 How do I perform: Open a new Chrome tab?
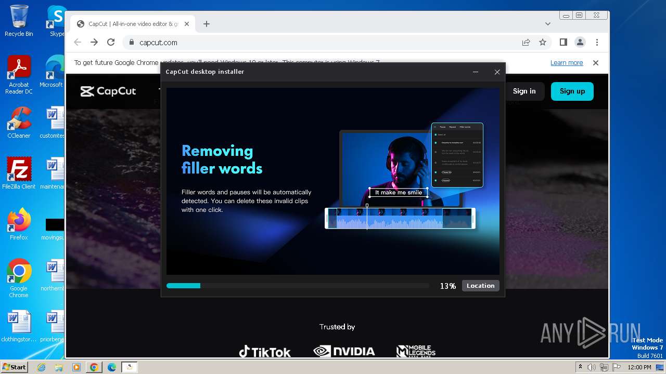(207, 24)
